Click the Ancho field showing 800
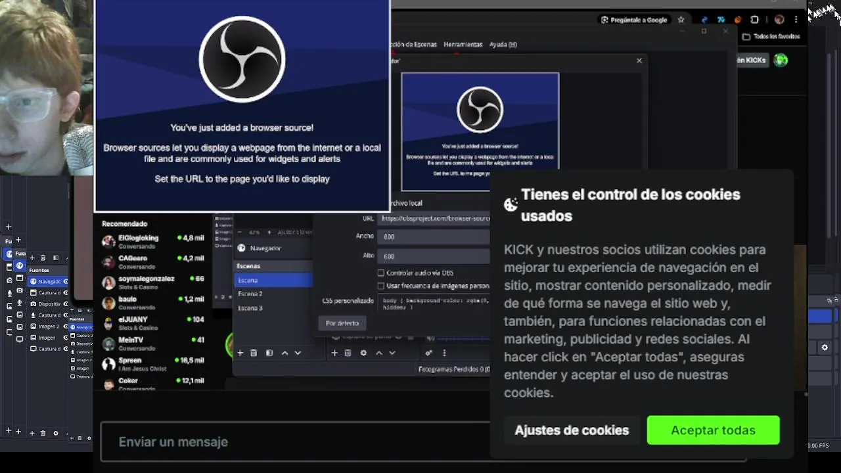The height and width of the screenshot is (473, 841). point(434,236)
